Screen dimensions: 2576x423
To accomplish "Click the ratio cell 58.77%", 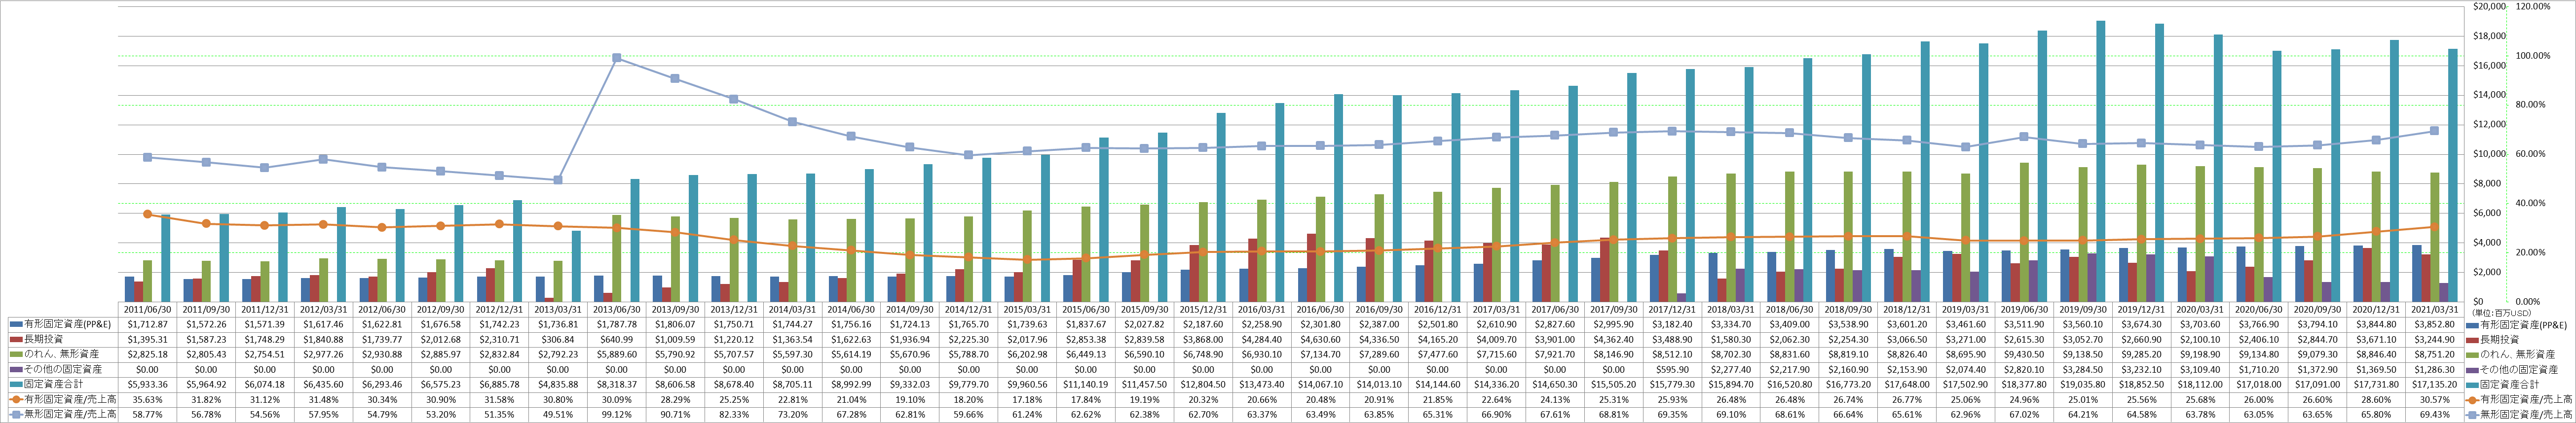I will (148, 415).
